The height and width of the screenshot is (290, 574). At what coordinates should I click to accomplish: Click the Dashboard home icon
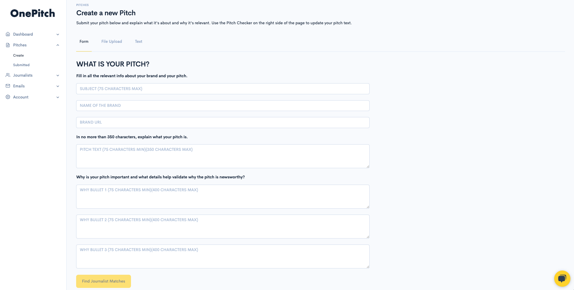(8, 34)
